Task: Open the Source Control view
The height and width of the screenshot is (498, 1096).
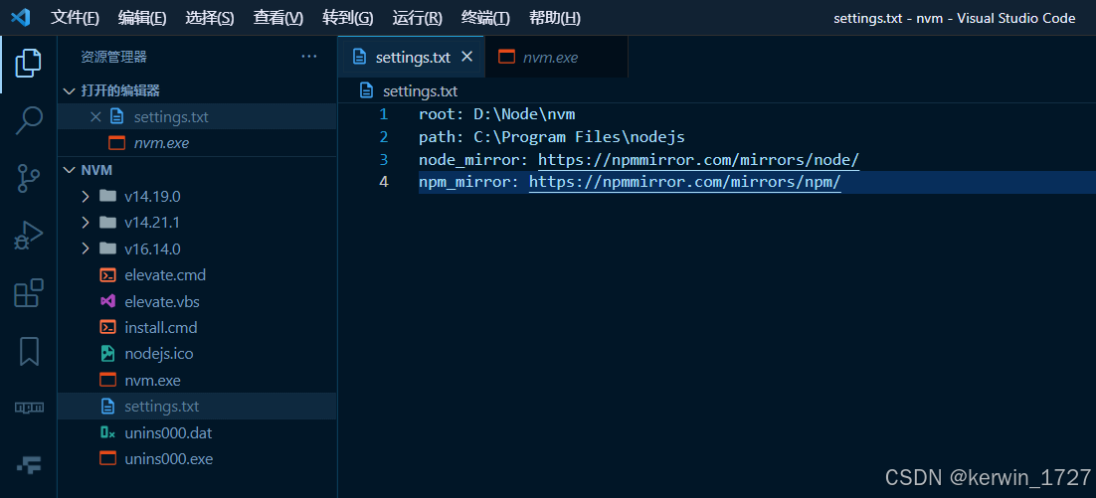Action: click(28, 178)
